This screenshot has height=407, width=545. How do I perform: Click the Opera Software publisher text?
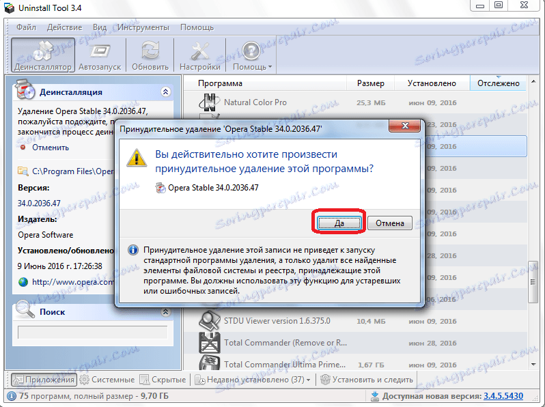click(x=46, y=235)
